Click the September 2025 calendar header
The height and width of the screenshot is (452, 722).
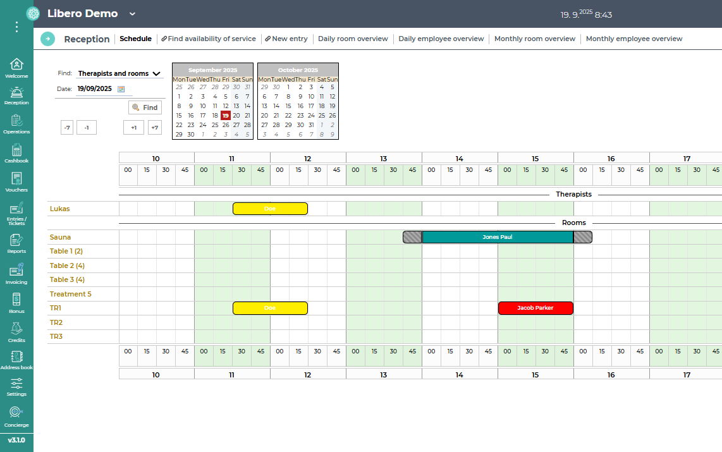pyautogui.click(x=212, y=70)
